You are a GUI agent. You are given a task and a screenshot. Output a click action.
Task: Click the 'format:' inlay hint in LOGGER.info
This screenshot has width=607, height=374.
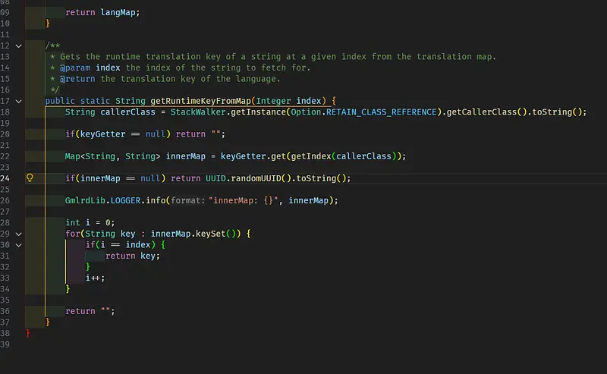pos(187,200)
